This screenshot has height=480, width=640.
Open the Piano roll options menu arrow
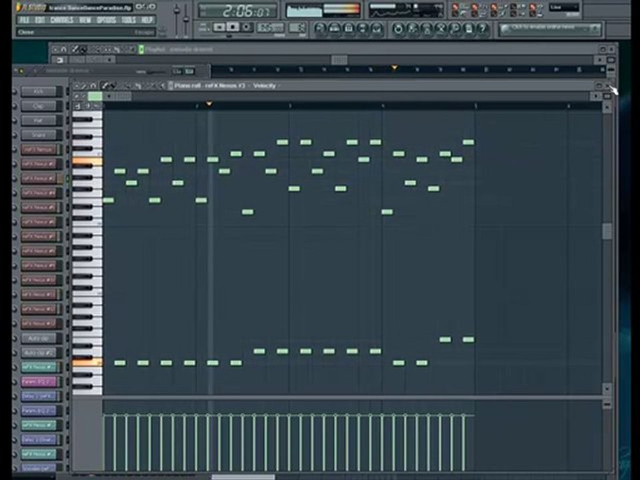(78, 86)
